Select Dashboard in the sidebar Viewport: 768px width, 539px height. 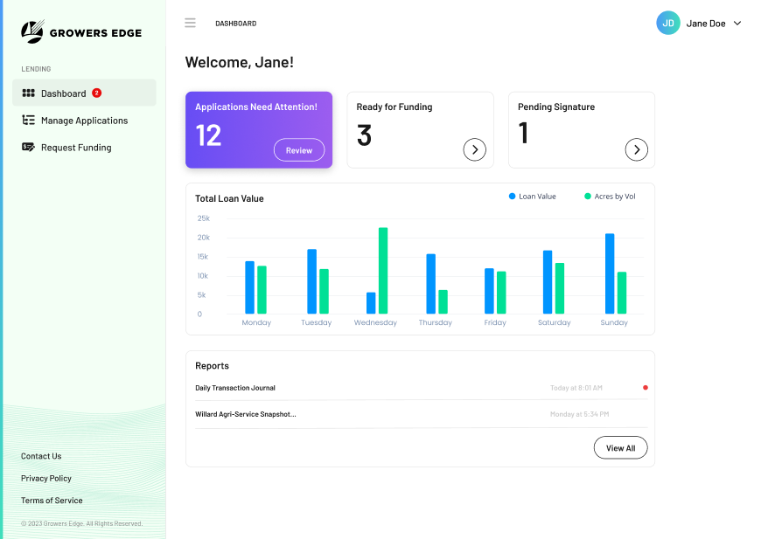[x=84, y=93]
